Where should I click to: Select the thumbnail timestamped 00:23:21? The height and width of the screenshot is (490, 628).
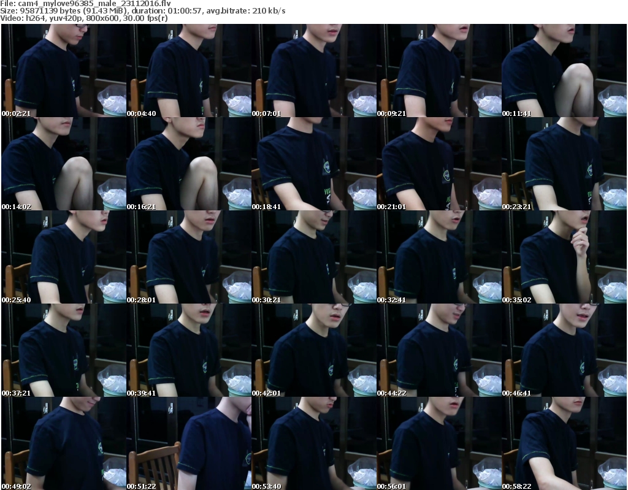pos(564,164)
